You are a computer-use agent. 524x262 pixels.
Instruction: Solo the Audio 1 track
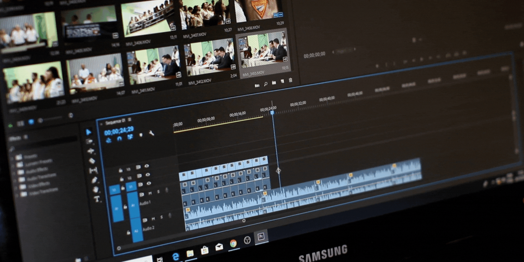pyautogui.click(x=159, y=192)
